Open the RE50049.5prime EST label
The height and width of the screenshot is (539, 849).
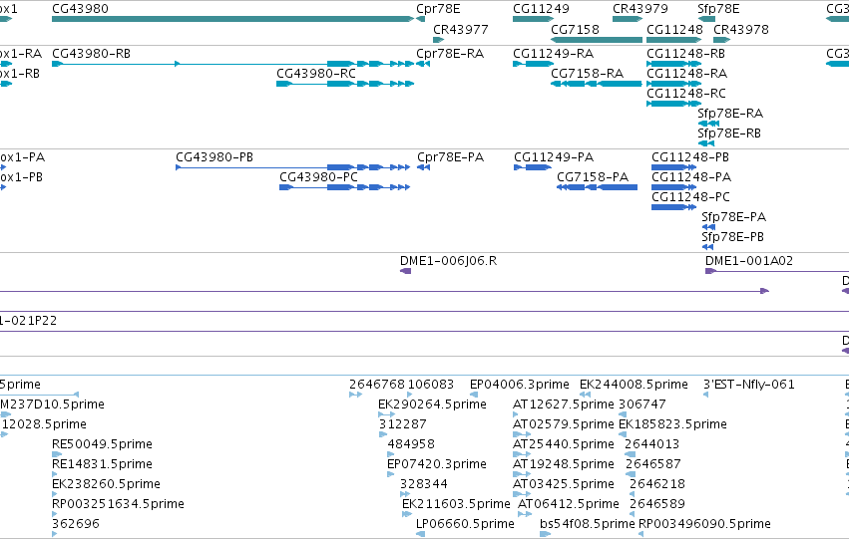pos(103,444)
